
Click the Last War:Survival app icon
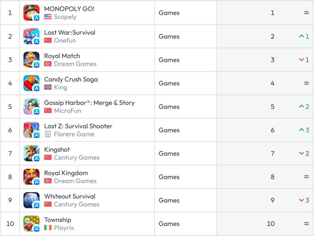pos(31,36)
